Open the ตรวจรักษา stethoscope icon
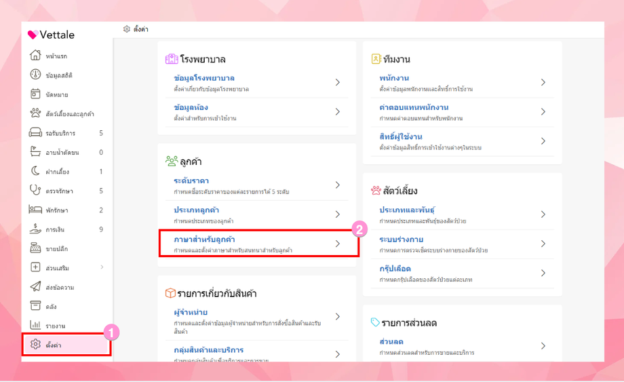Image resolution: width=624 pixels, height=382 pixels. [35, 190]
